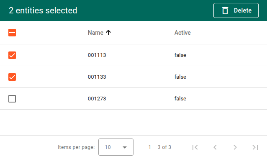Go to the next page icon
The width and height of the screenshot is (267, 159).
tap(235, 147)
